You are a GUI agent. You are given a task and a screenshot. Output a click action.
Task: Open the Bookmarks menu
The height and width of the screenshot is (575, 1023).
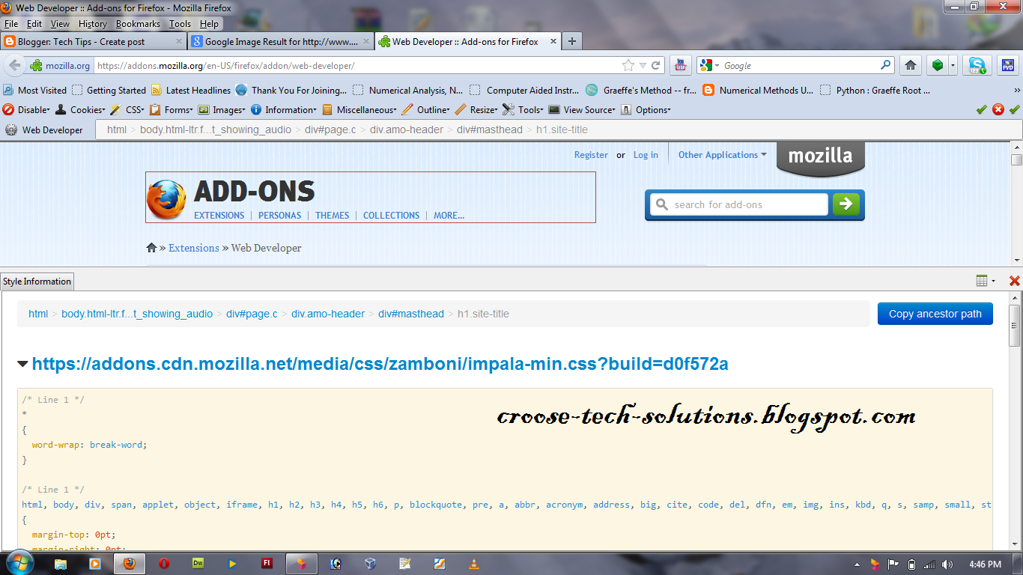pyautogui.click(x=138, y=24)
